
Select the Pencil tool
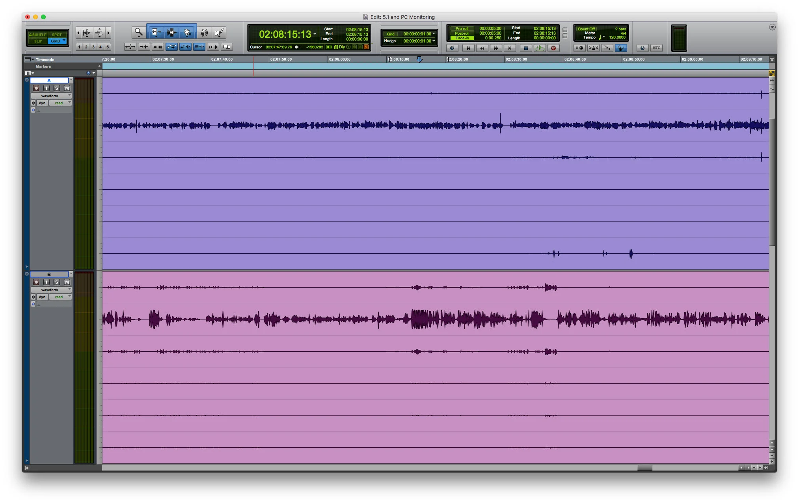pos(219,32)
